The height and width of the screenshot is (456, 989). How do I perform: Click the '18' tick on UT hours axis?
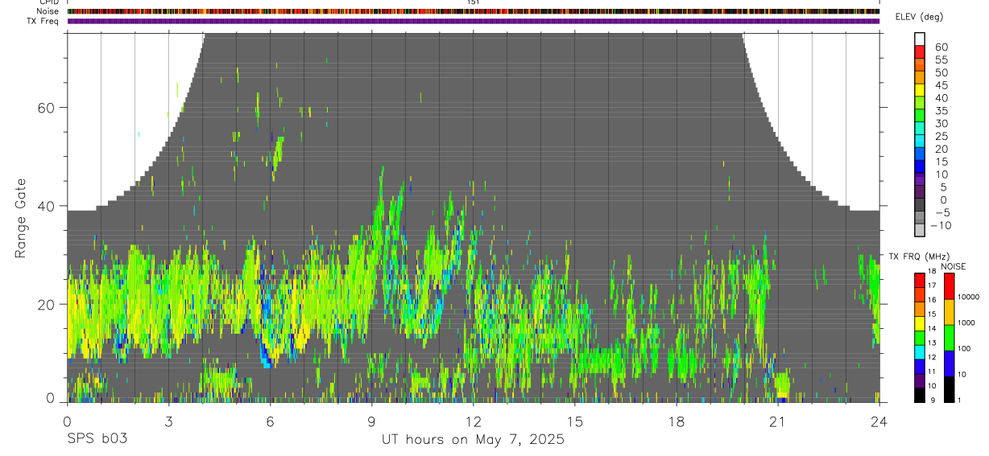pyautogui.click(x=677, y=421)
